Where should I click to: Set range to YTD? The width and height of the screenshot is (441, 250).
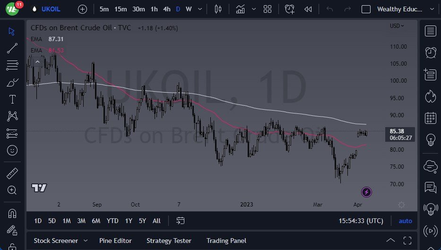pyautogui.click(x=112, y=221)
